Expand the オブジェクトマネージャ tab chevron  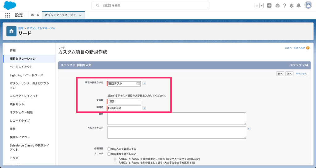(x=81, y=15)
